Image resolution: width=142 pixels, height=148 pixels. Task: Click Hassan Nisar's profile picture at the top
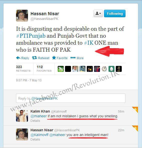[x=22, y=16]
